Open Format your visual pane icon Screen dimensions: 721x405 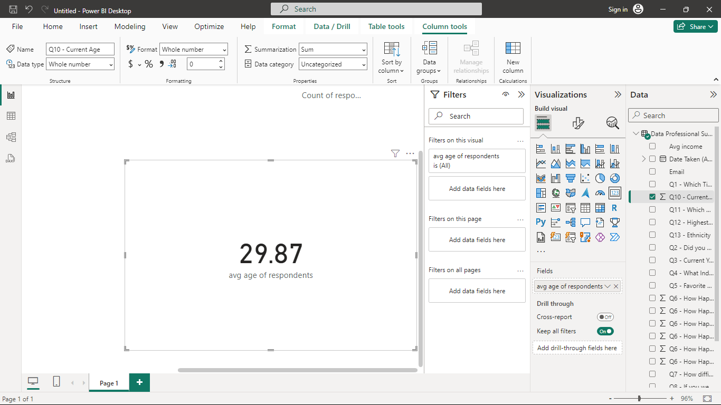pyautogui.click(x=578, y=123)
